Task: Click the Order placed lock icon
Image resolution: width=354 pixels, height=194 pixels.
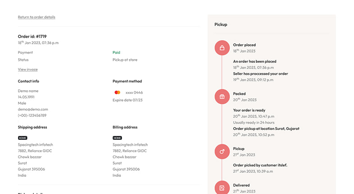Action: click(222, 48)
